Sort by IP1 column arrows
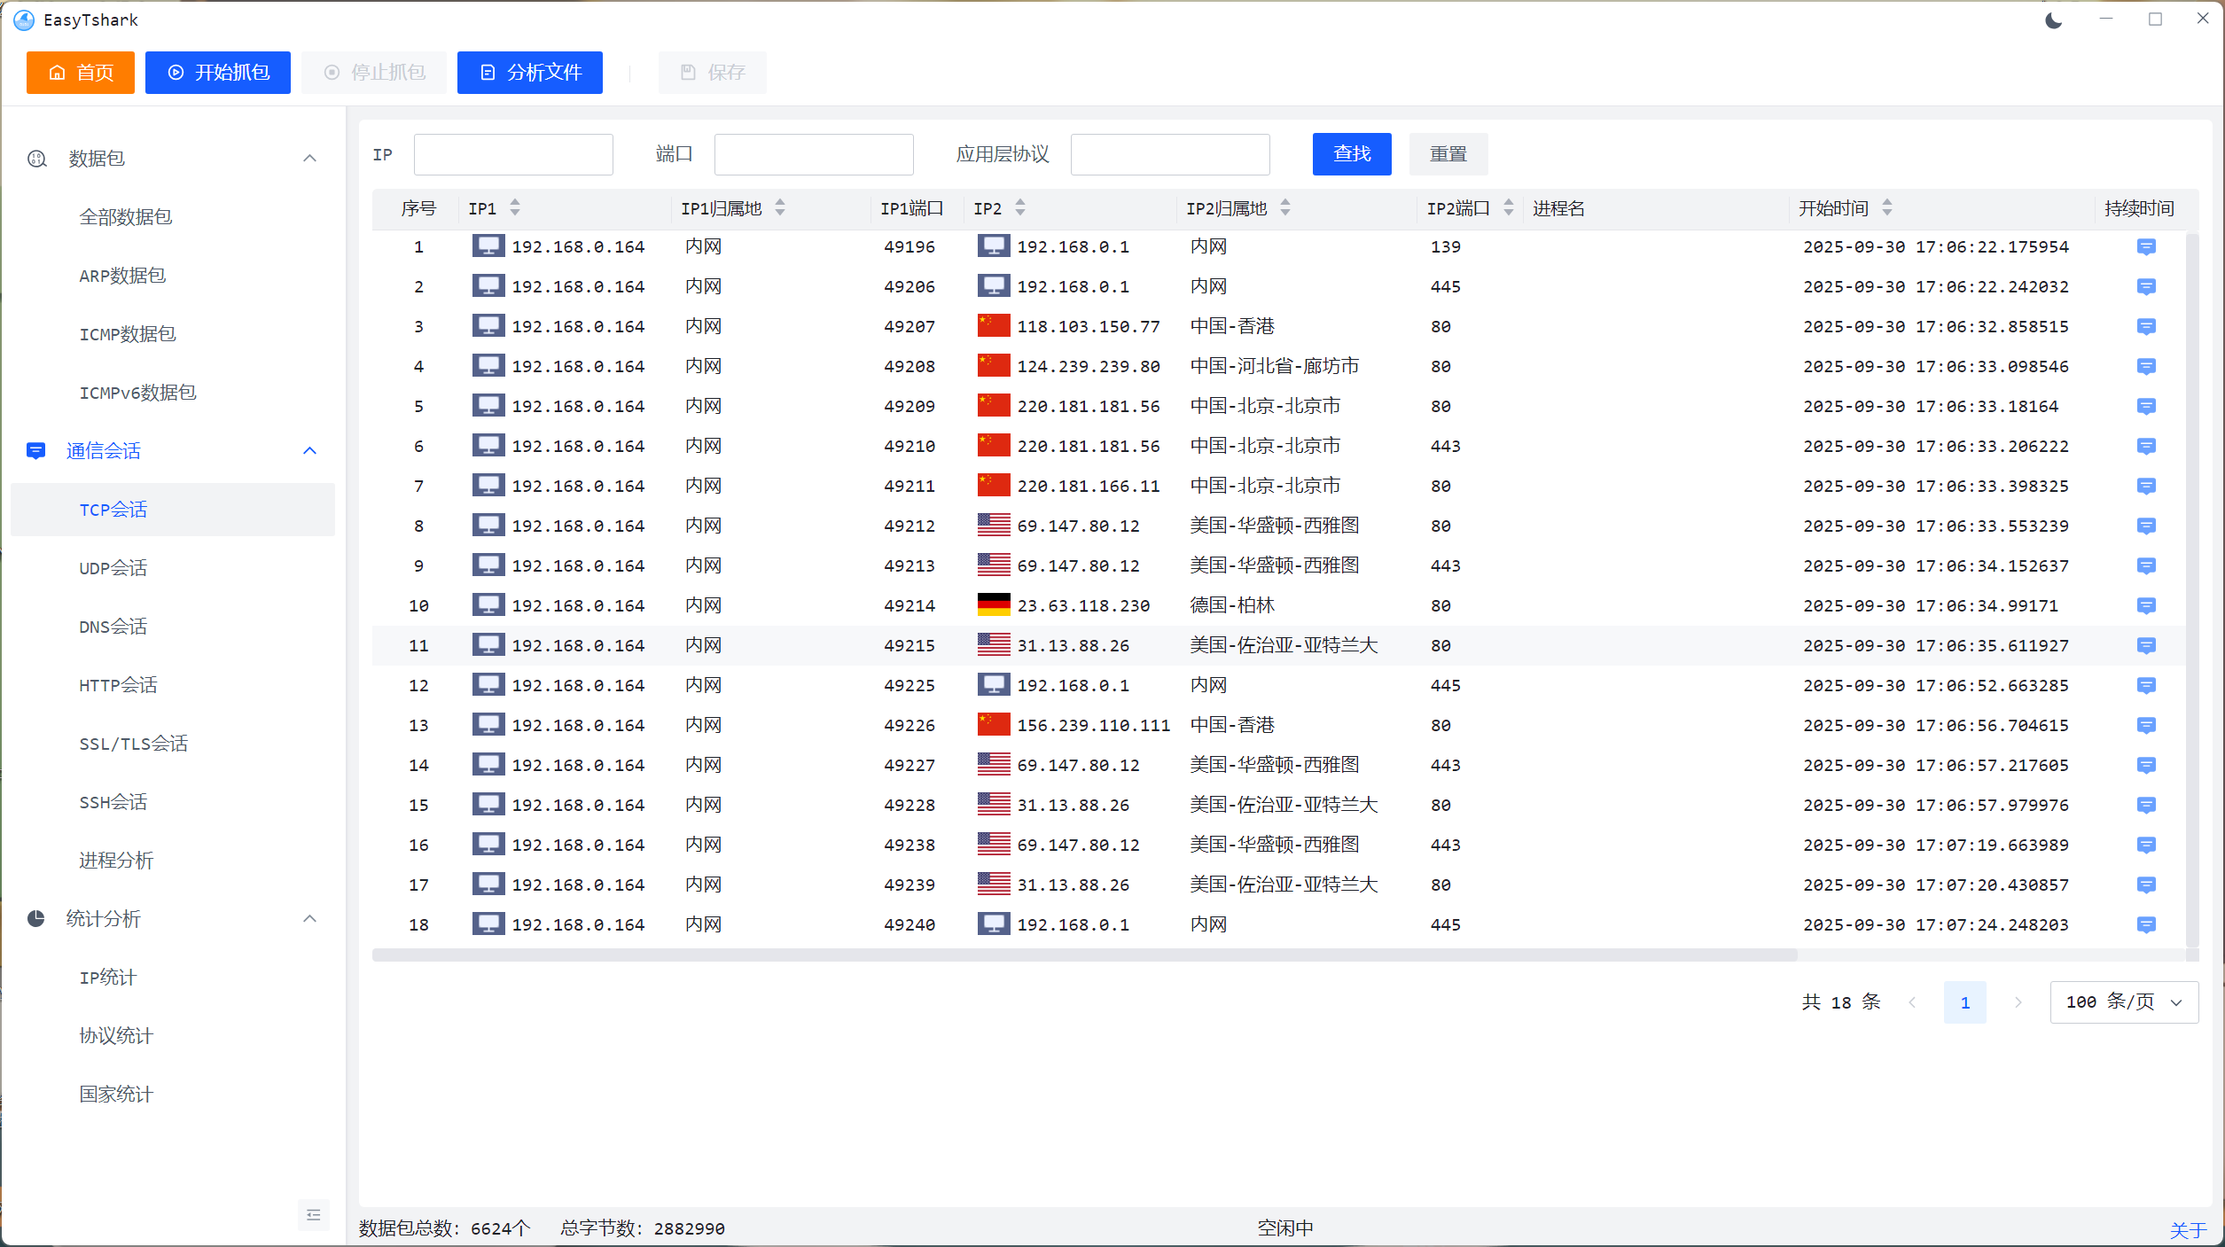Screen dimensions: 2225x1247 click(515, 208)
